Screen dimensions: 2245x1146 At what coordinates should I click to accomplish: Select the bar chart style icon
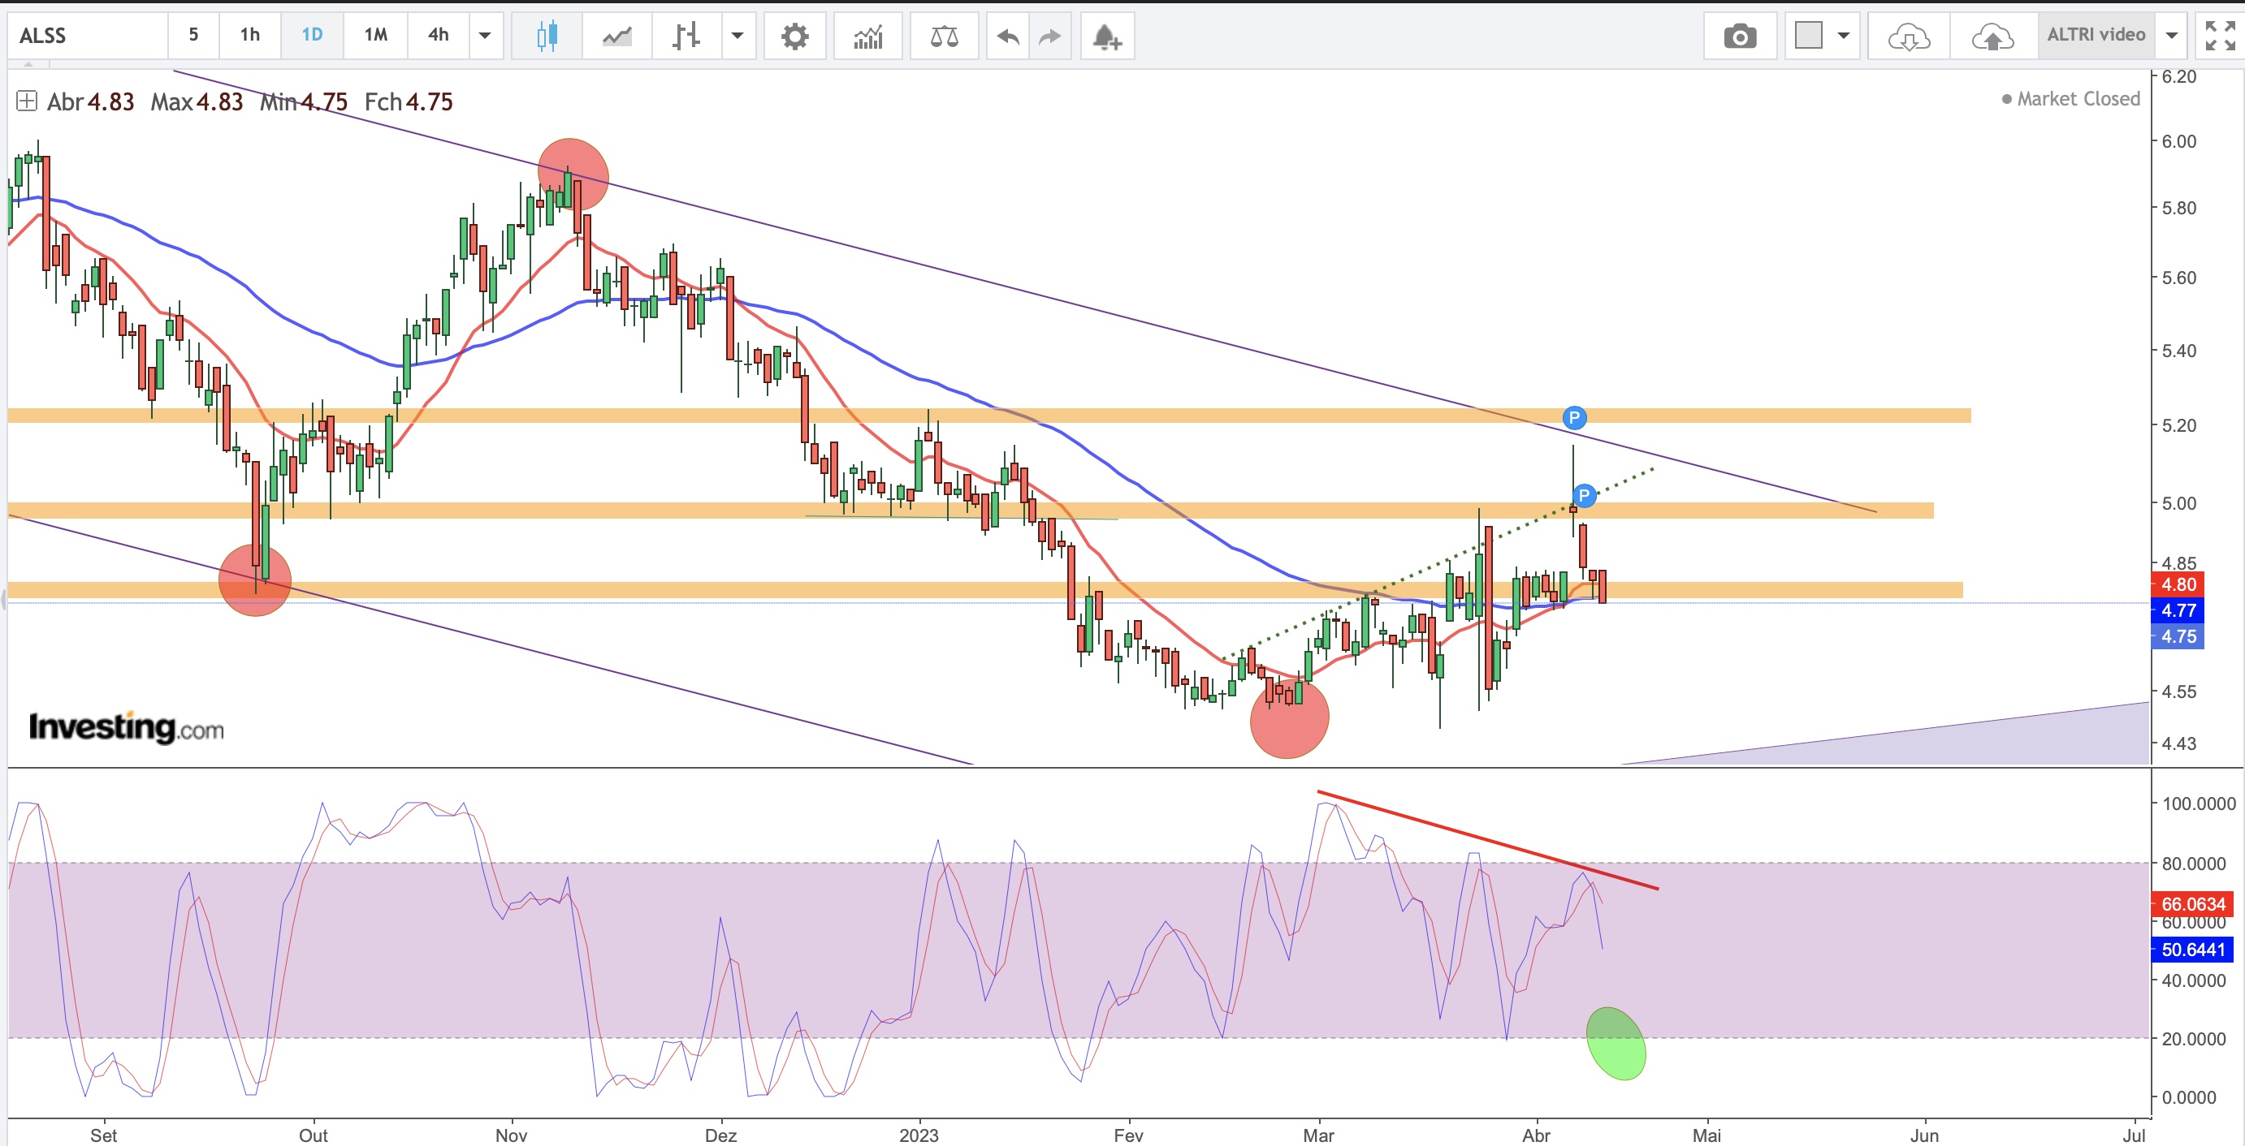[x=686, y=36]
